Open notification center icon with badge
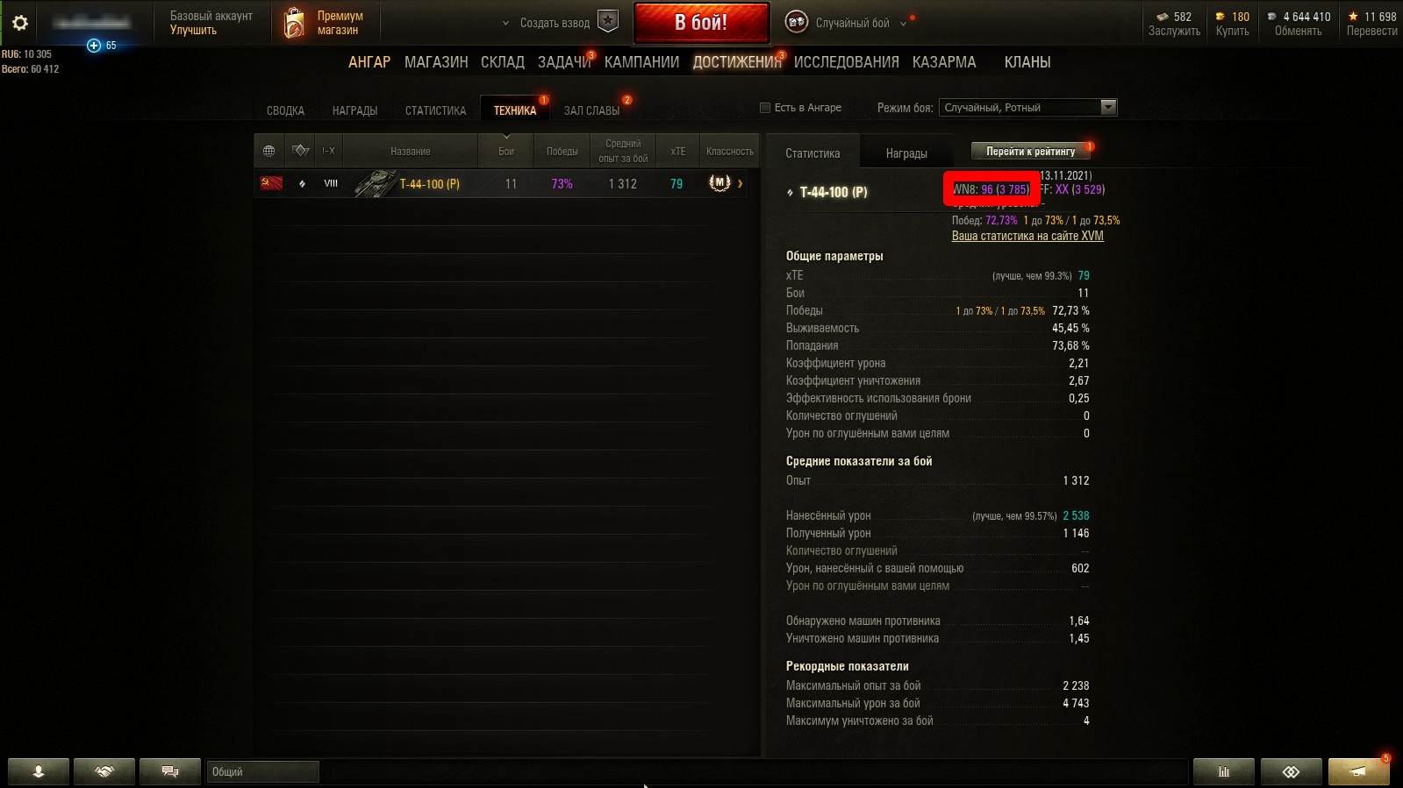This screenshot has height=788, width=1403. (1358, 771)
